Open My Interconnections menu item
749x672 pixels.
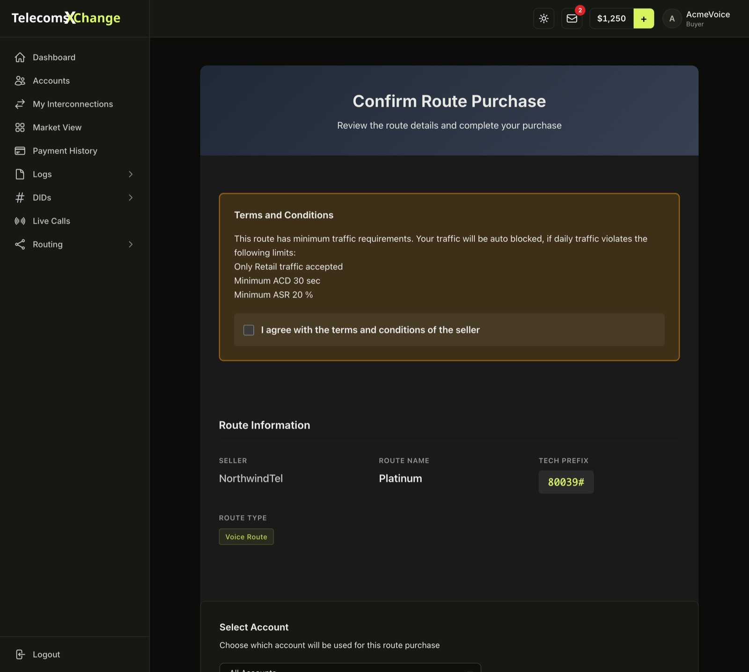click(75, 104)
